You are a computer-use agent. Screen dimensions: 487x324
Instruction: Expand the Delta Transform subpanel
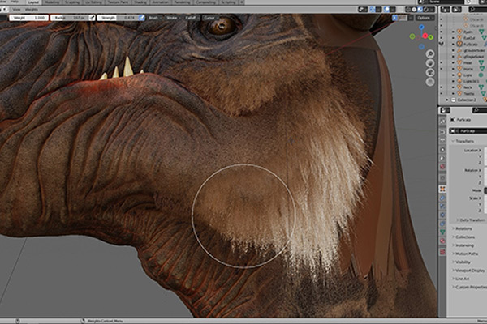(471, 220)
